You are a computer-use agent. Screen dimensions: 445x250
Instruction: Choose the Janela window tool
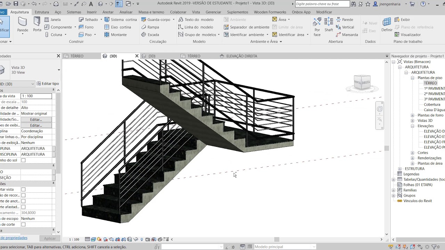52,19
